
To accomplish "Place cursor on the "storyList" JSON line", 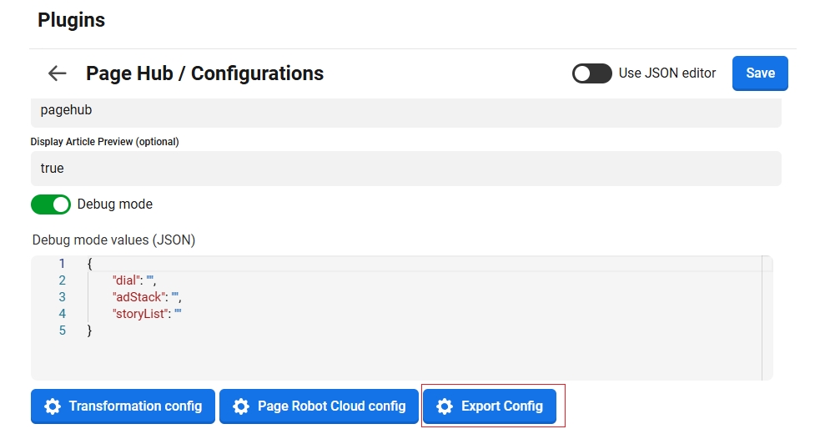I will click(x=146, y=314).
